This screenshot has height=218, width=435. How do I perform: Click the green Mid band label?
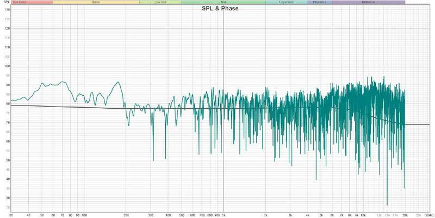(x=223, y=3)
